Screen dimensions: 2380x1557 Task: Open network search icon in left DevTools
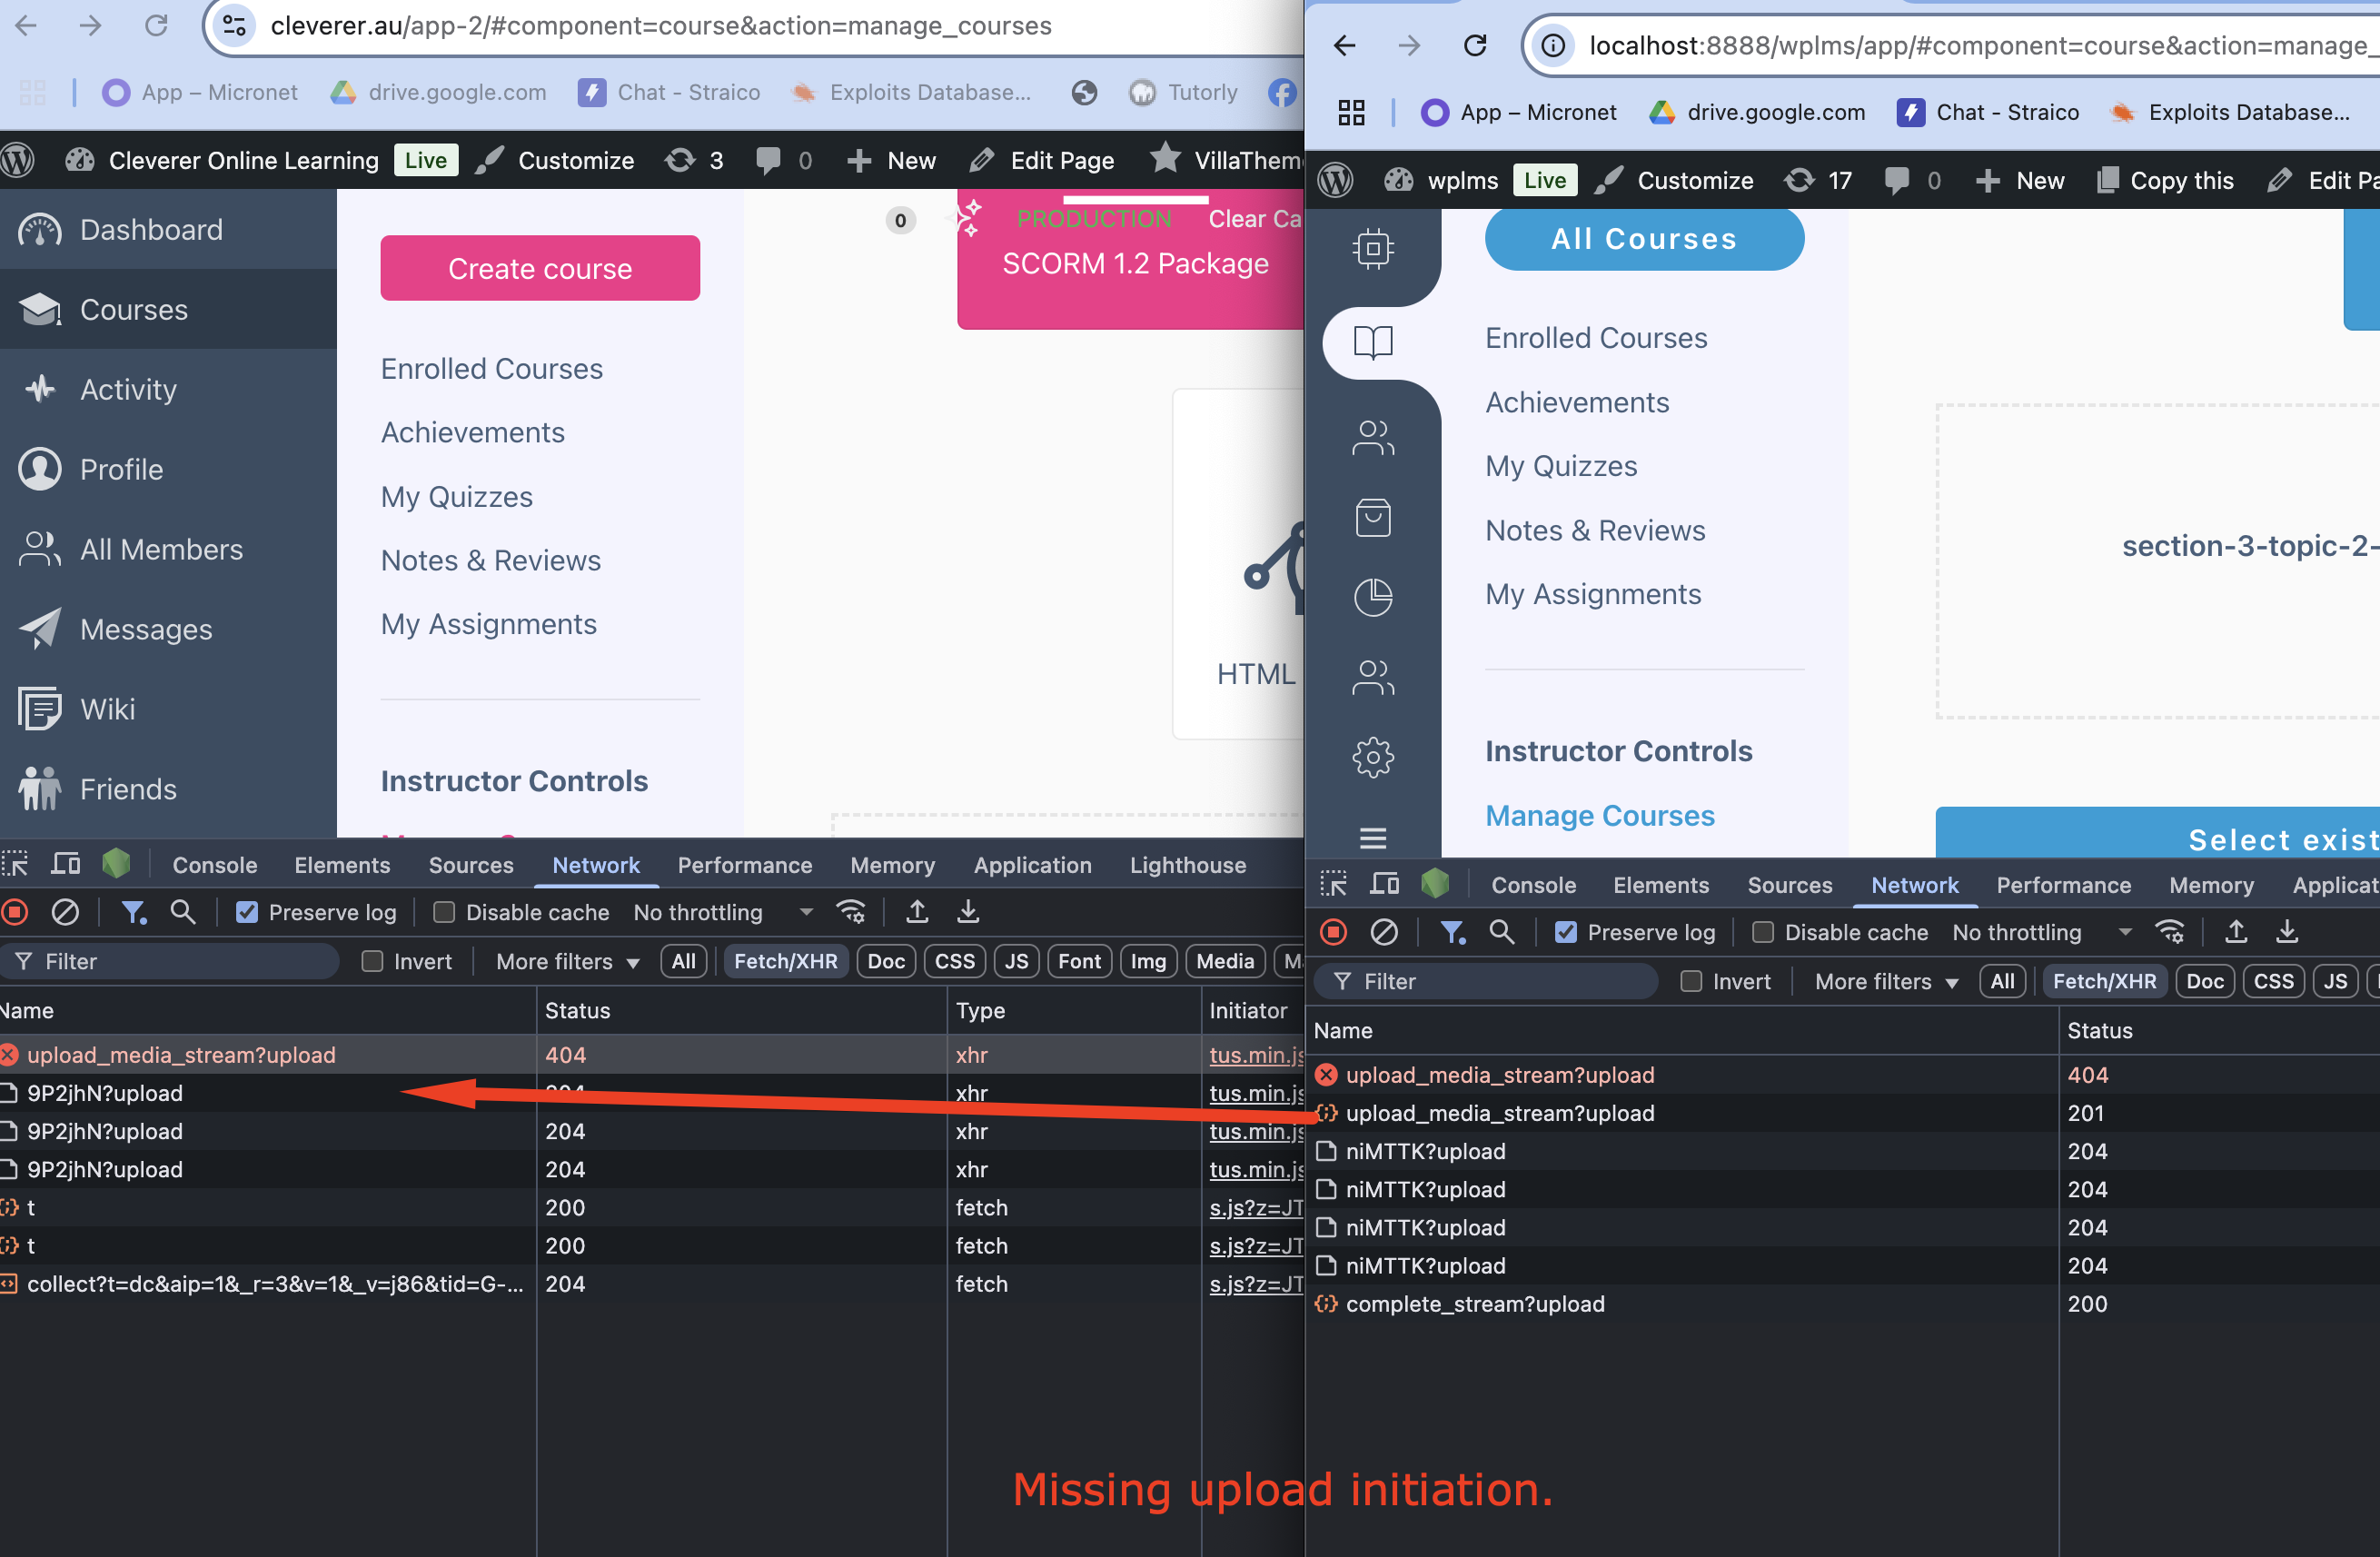[183, 911]
